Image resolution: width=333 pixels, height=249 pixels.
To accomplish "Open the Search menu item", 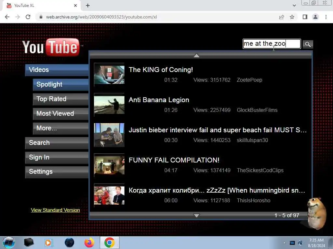I will [57, 143].
